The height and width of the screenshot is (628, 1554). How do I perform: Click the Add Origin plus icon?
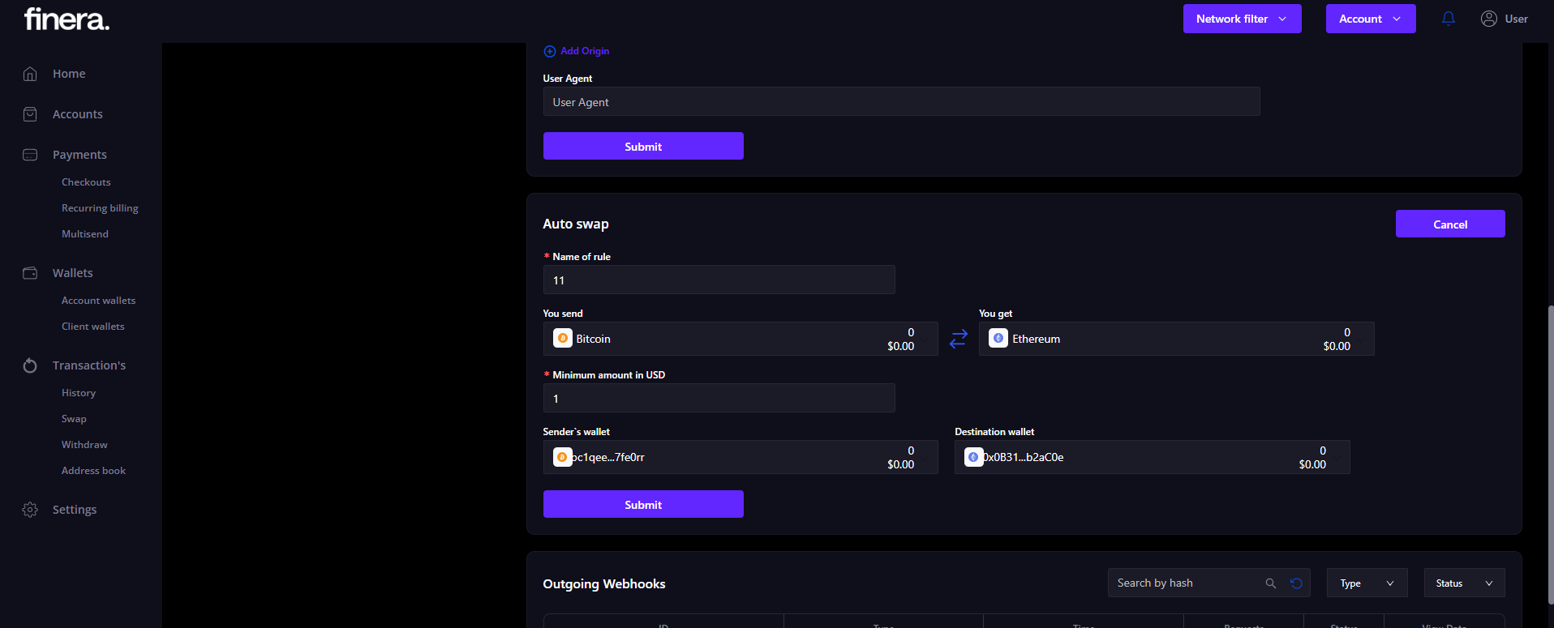[549, 51]
